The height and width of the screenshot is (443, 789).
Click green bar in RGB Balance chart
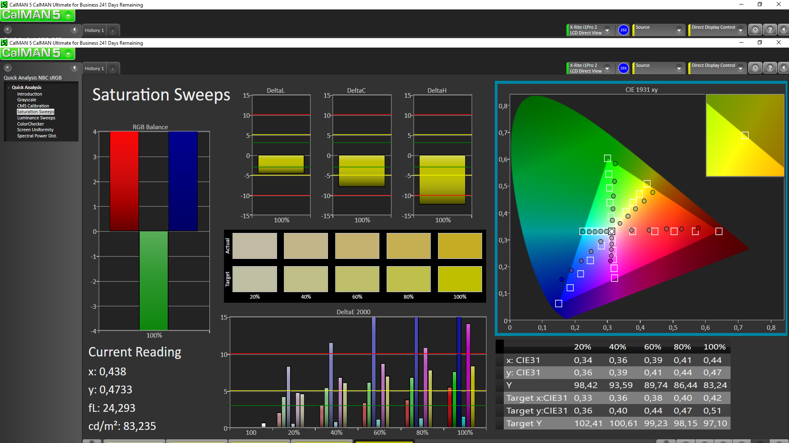[154, 281]
